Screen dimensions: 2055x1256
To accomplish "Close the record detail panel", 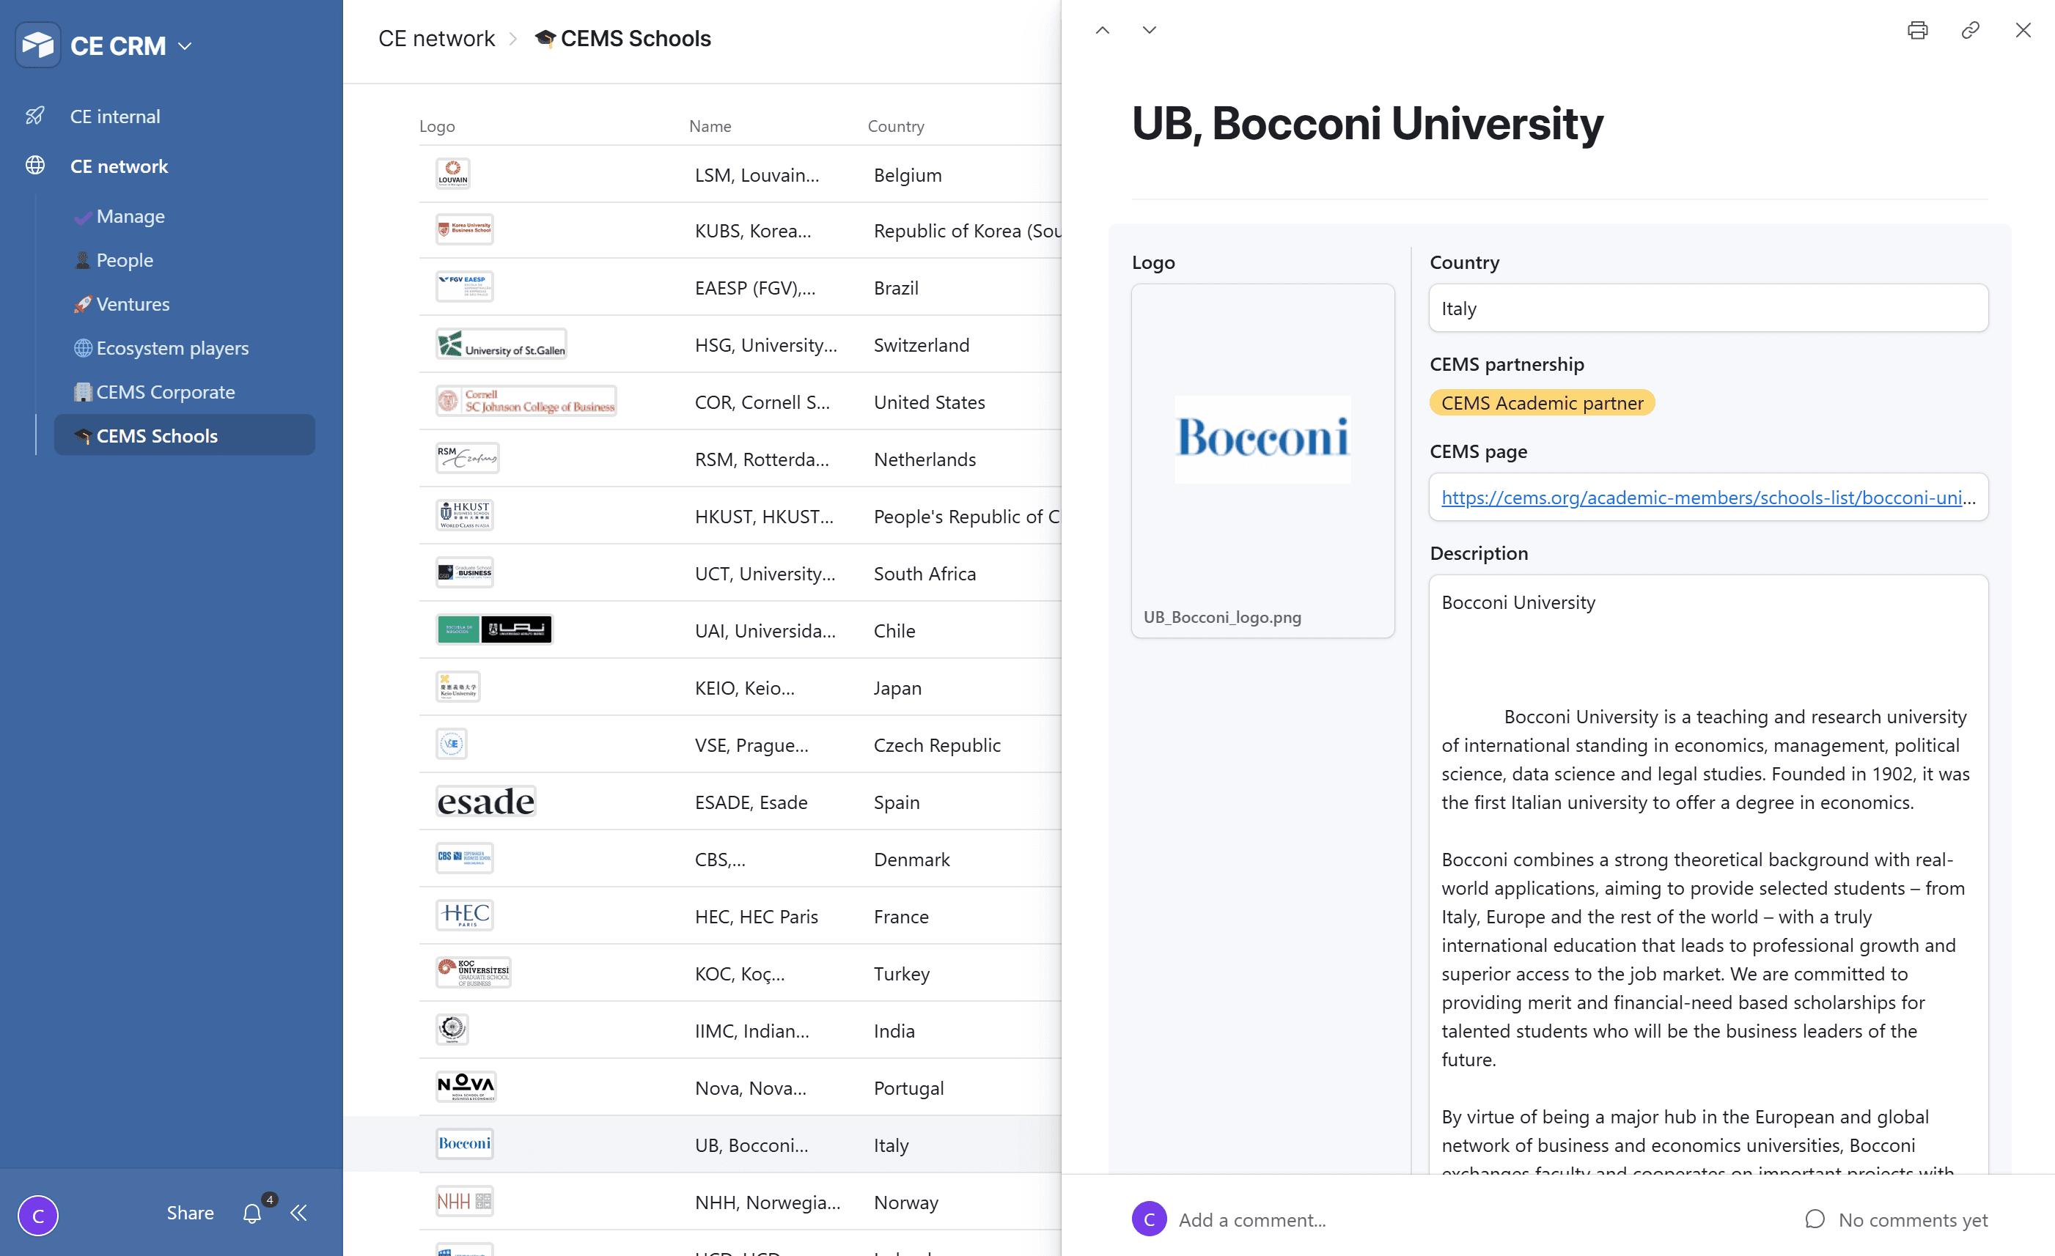I will point(2023,30).
